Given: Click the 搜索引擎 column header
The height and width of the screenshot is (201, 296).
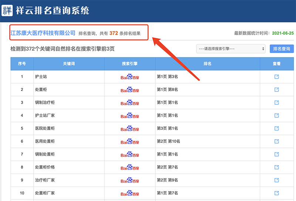Looking at the screenshot, I should [x=130, y=64].
